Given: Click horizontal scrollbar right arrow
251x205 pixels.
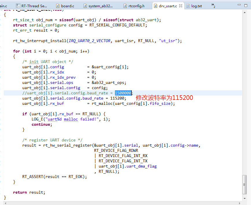Looking at the screenshot, I should (240, 203).
